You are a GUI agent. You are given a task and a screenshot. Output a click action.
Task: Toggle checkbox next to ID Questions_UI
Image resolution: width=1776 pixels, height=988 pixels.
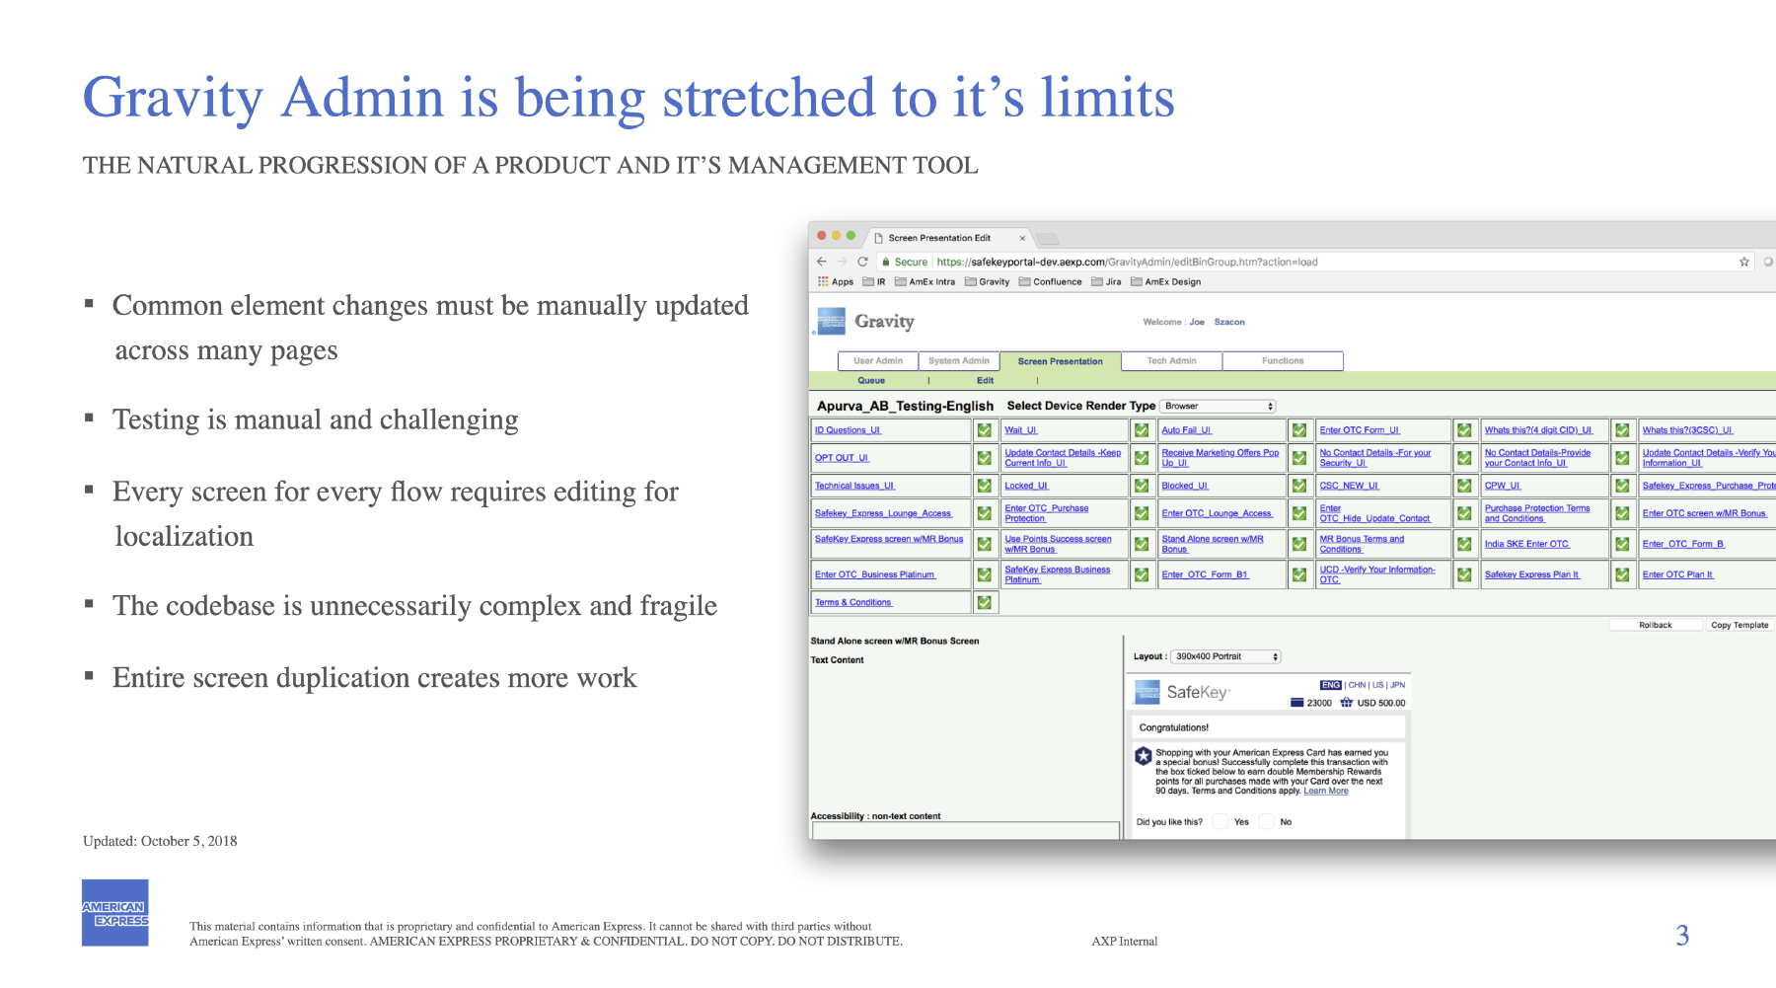tap(984, 430)
